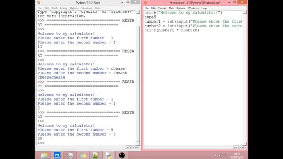283x159 pixels.
Task: Click the Shell scrollbar down arrow
Action: 138,144
